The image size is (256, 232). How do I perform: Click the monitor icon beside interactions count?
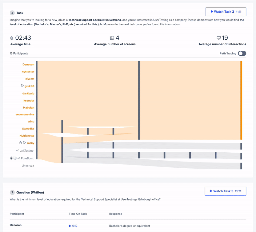tap(218, 38)
